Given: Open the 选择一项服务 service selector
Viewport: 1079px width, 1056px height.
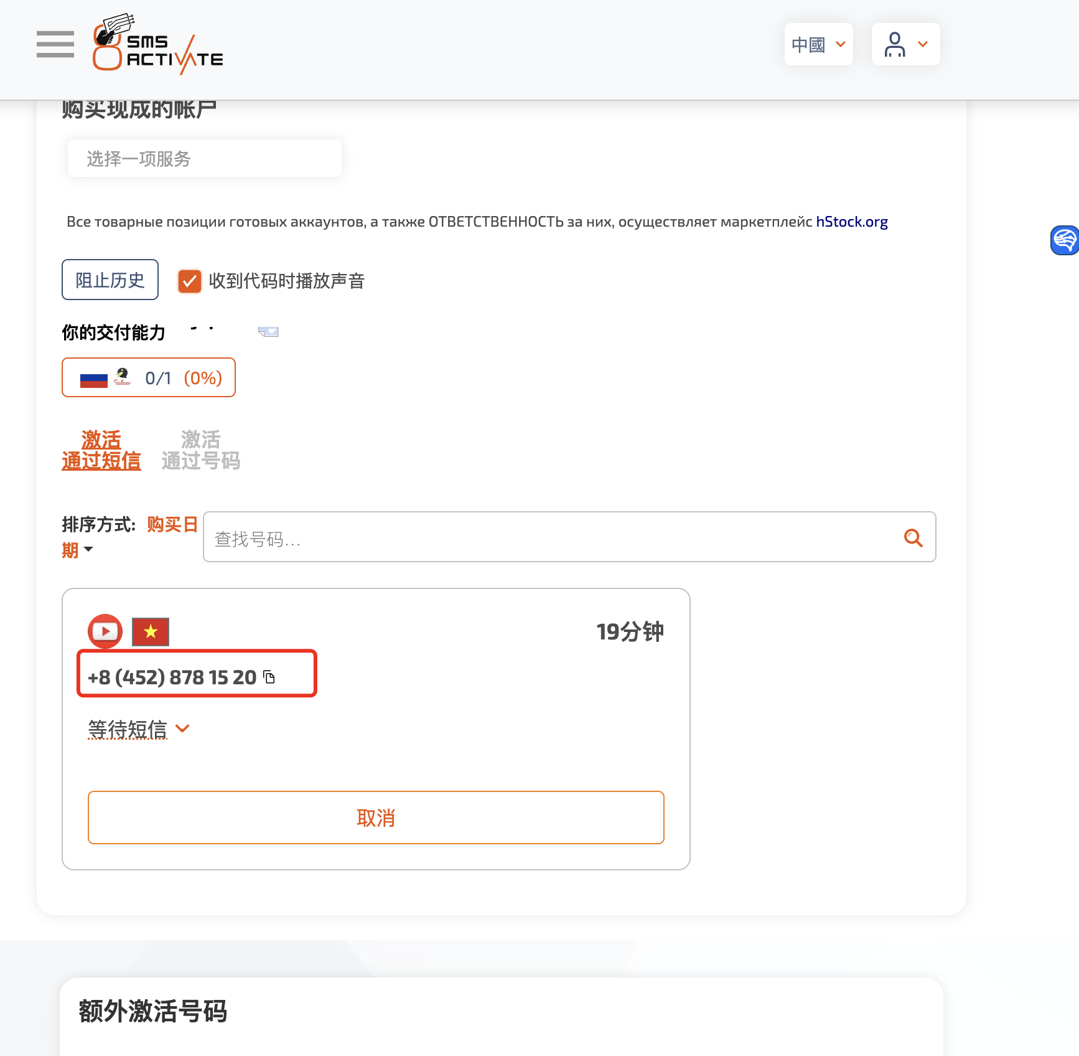Looking at the screenshot, I should tap(205, 159).
